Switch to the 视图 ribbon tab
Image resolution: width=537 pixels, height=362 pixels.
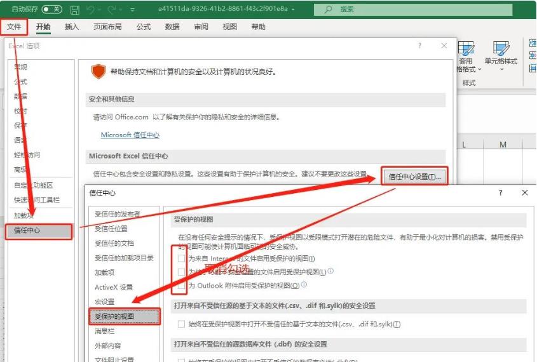pyautogui.click(x=229, y=27)
